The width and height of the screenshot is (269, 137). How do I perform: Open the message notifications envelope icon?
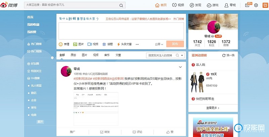pyautogui.click(x=247, y=5)
